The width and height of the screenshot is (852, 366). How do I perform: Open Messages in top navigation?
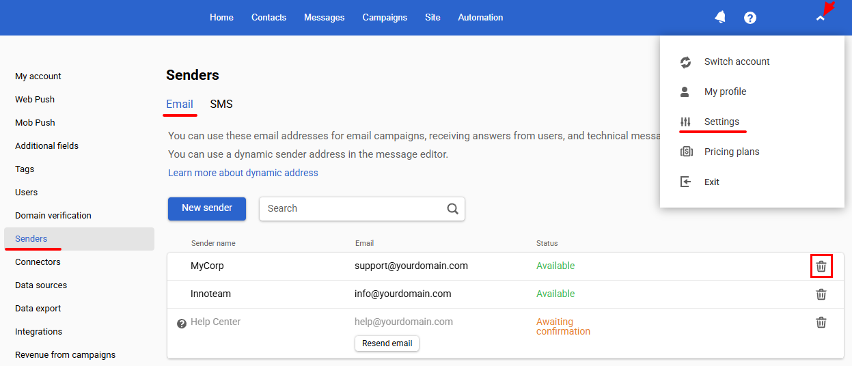324,18
